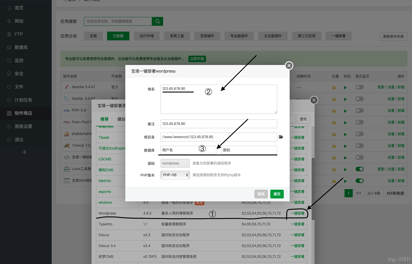412x264 pixels.
Task: Toggle homepage display for phpMyAdmin
Action: 359,134
